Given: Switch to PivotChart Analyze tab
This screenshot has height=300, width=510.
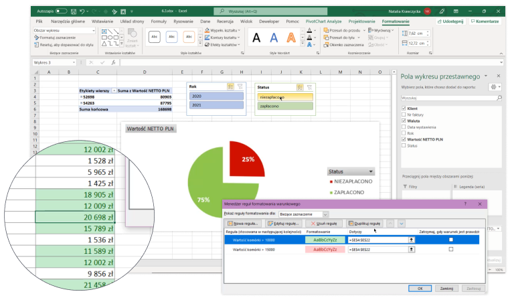Looking at the screenshot, I should click(x=324, y=21).
